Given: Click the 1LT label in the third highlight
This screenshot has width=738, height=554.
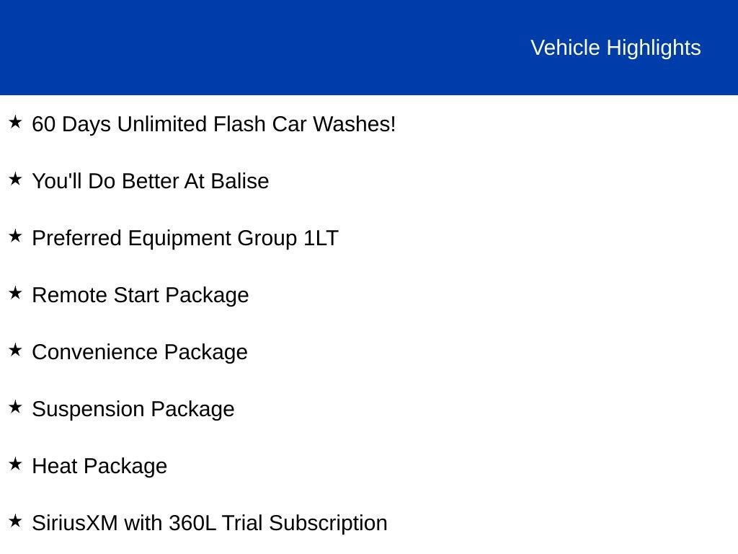Looking at the screenshot, I should 321,238.
